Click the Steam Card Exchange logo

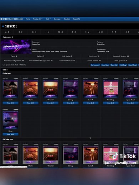[x=12, y=19]
